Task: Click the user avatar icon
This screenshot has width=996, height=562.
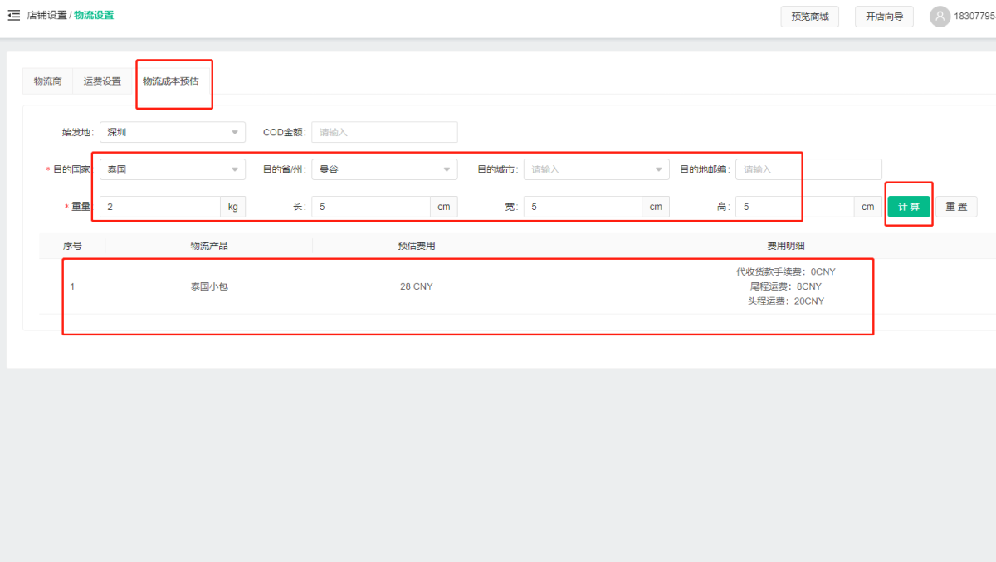Action: [x=940, y=17]
